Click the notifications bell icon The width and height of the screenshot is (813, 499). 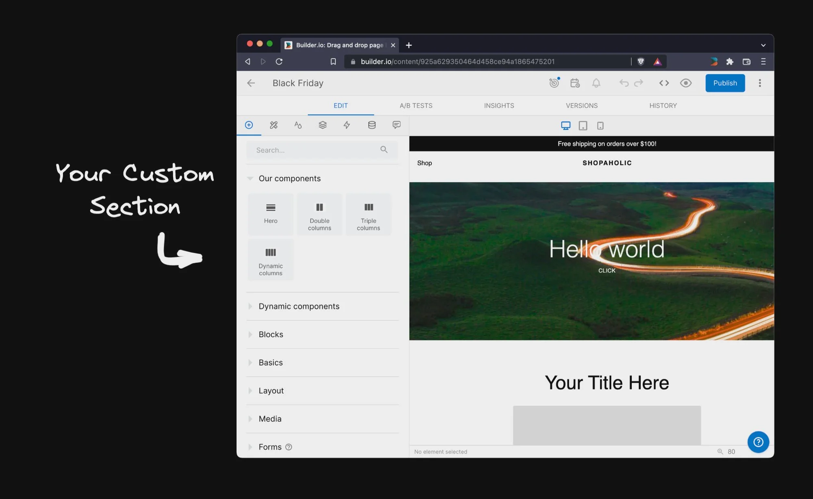tap(596, 83)
